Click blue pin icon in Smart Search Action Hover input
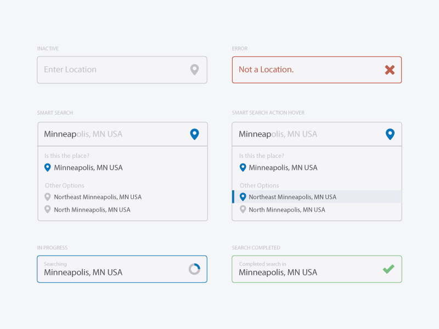This screenshot has height=329, width=439. (390, 134)
